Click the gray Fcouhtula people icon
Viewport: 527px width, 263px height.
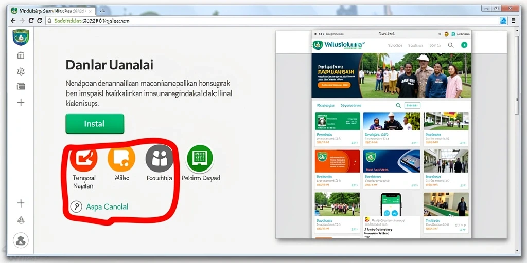coord(160,158)
